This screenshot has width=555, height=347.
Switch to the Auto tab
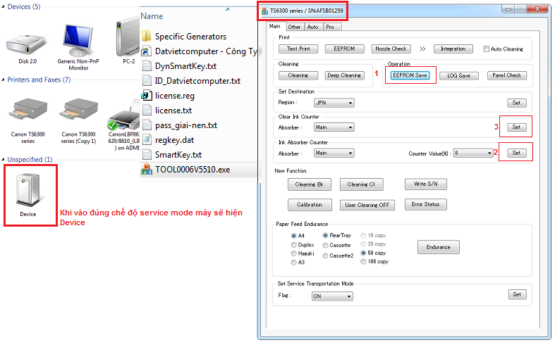click(313, 27)
